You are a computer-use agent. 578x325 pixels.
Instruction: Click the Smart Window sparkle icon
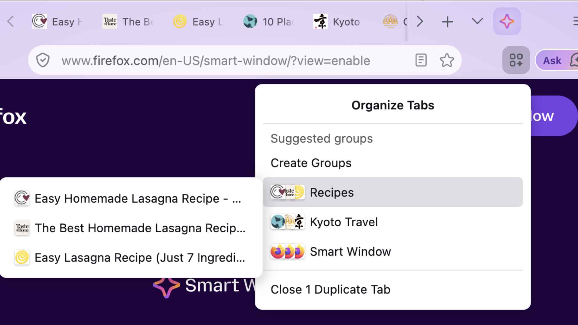[x=507, y=21]
